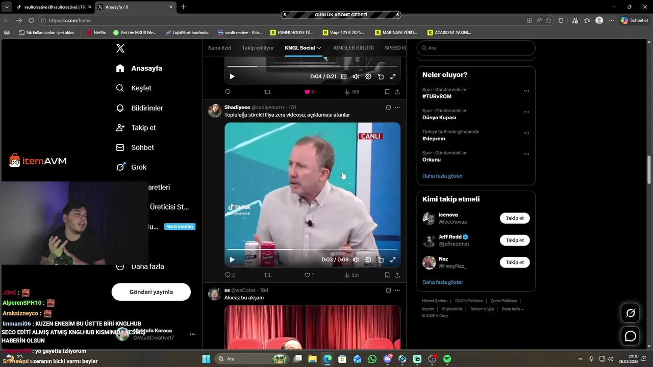Screen dimensions: 653x367
Task: Open the floating chat messages button
Action: click(x=631, y=336)
